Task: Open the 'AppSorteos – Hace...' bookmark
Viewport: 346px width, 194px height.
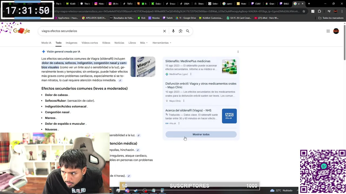Action: (66, 18)
